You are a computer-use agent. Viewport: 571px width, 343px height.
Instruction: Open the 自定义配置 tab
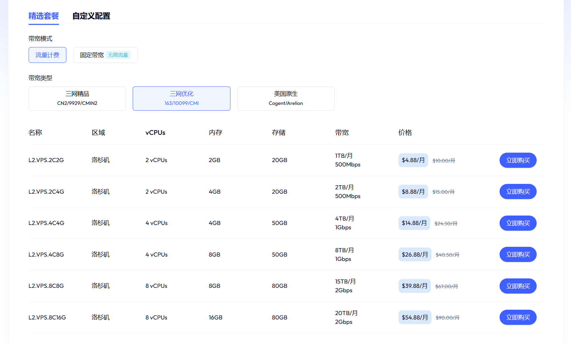(x=91, y=16)
